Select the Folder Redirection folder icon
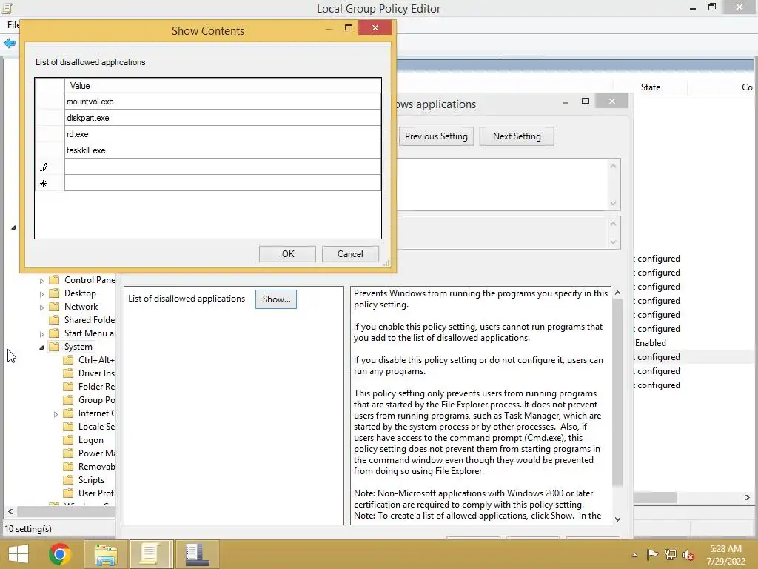Image resolution: width=758 pixels, height=569 pixels. [69, 386]
